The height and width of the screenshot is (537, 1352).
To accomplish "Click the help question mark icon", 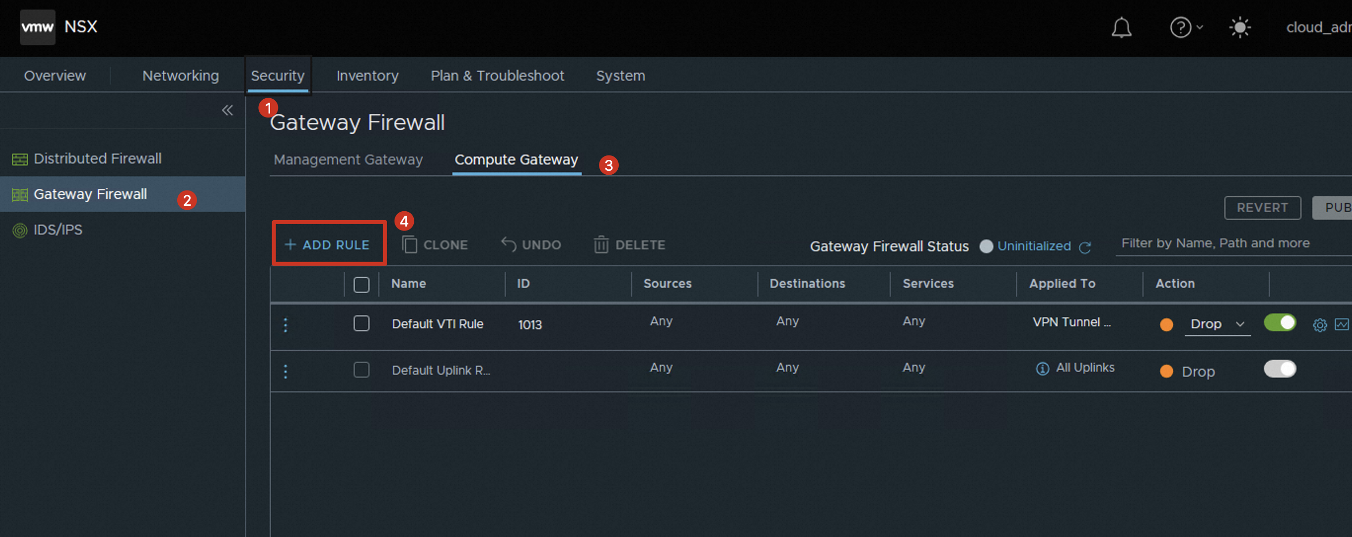I will (x=1180, y=27).
